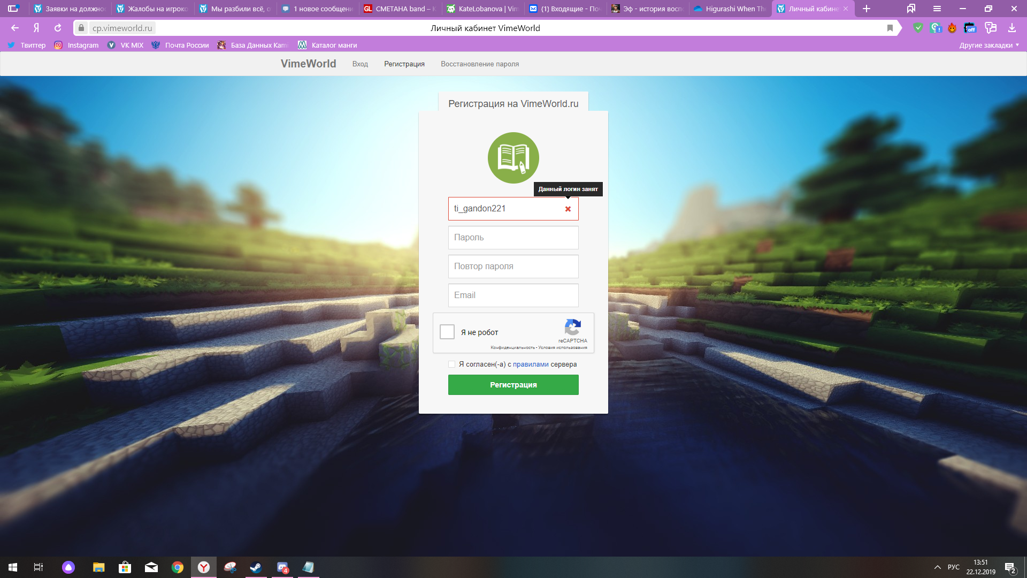1027x578 pixels.
Task: Click the browser back arrow
Action: tap(15, 28)
